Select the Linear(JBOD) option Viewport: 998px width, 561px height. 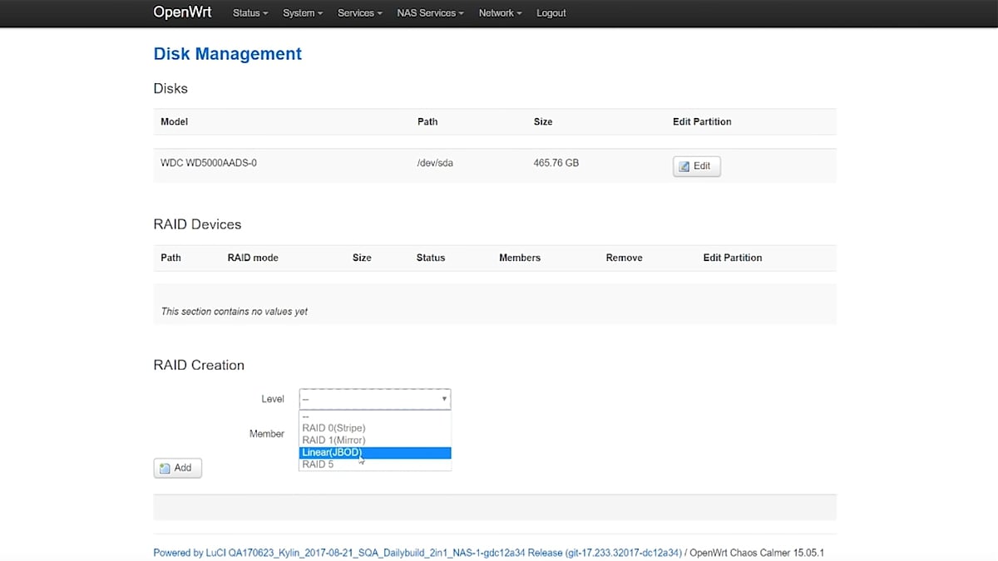click(333, 452)
